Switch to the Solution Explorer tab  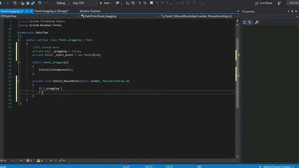90,11
